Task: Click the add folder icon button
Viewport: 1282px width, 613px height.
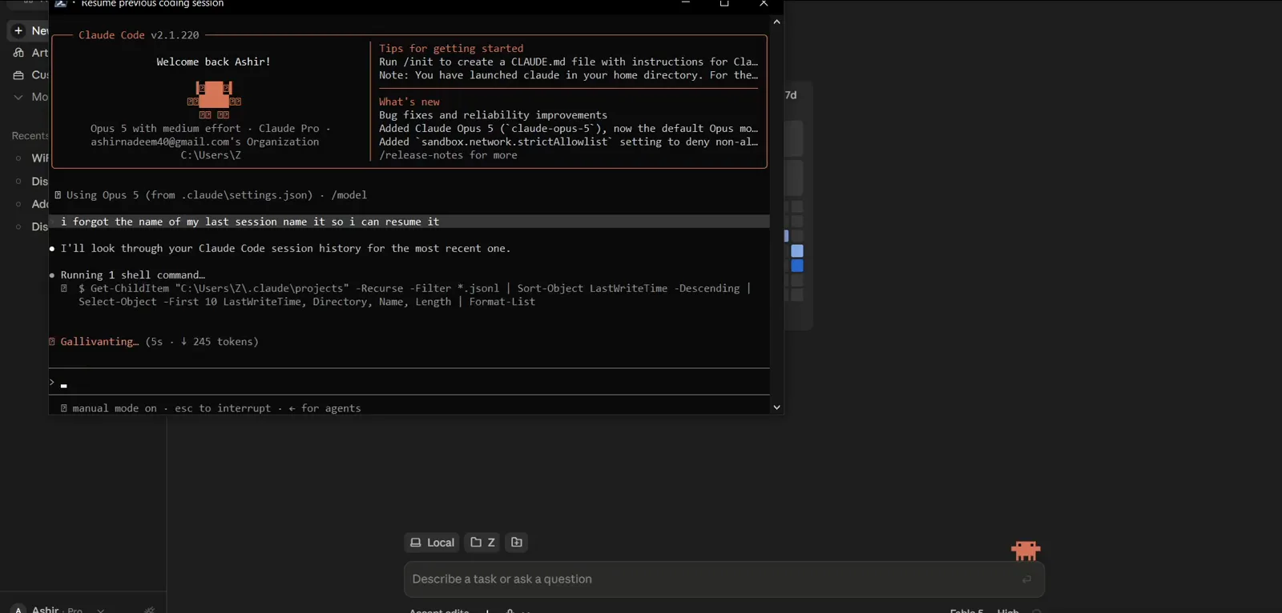Action: pyautogui.click(x=517, y=543)
